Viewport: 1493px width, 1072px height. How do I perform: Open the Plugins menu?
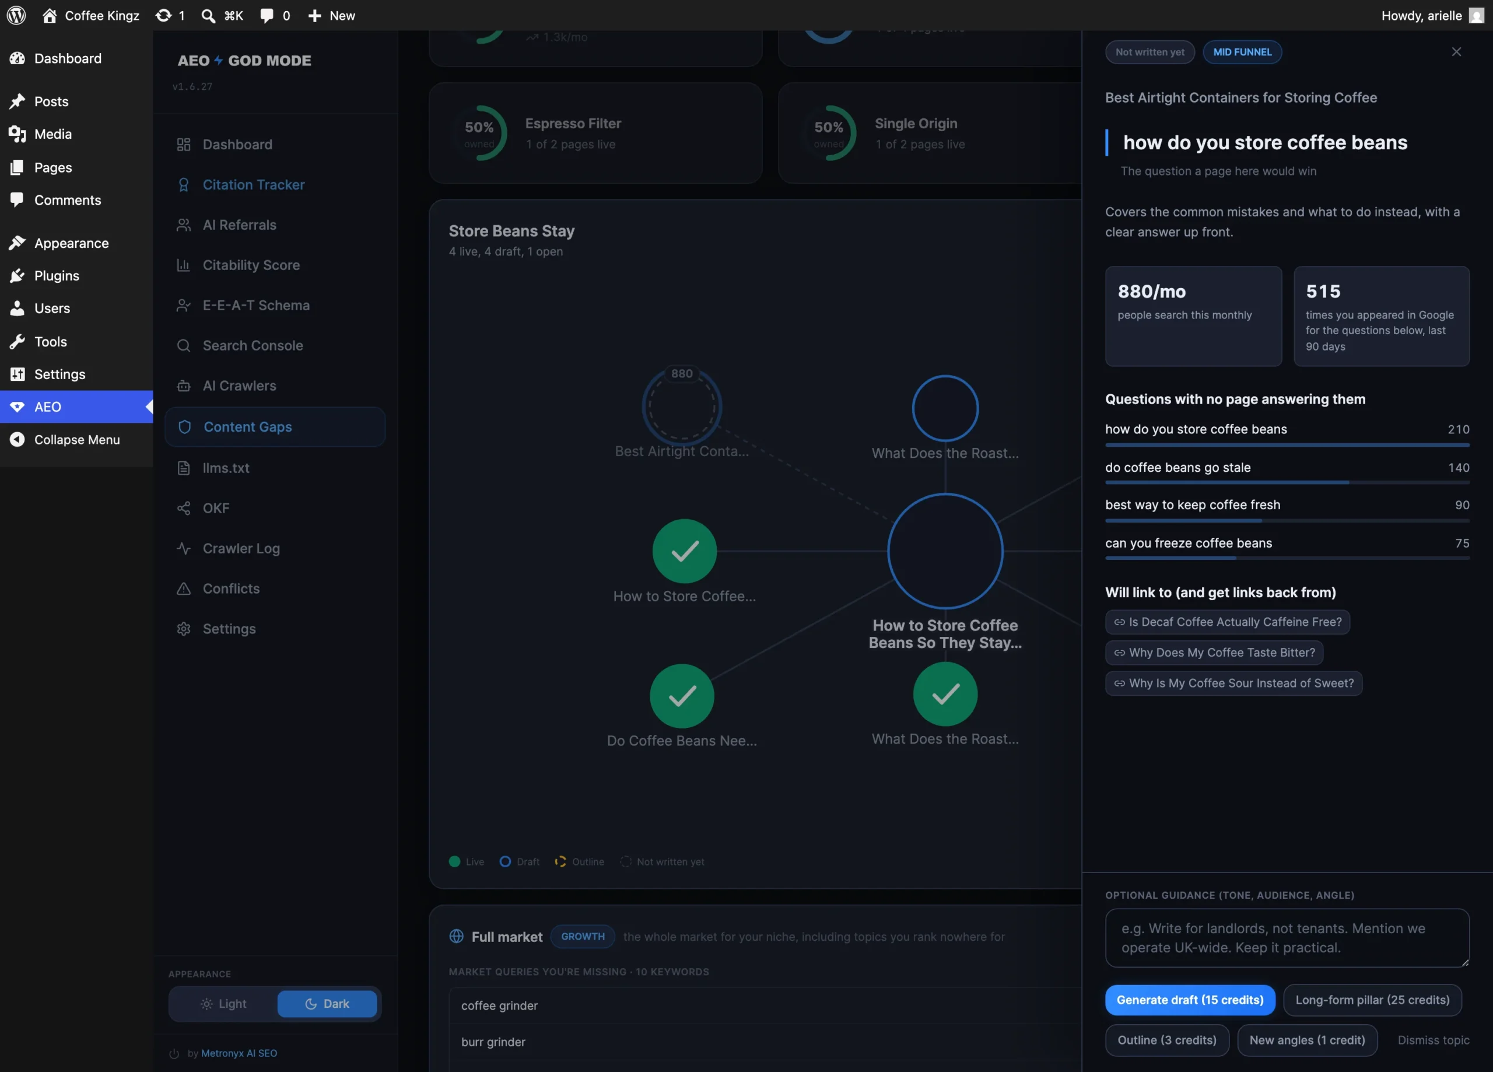click(76, 275)
